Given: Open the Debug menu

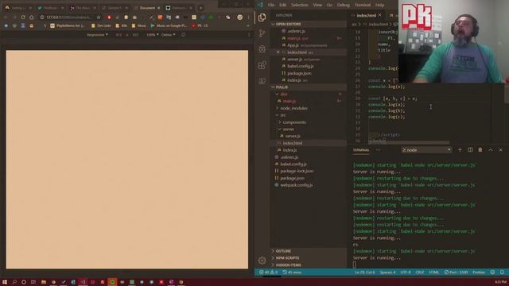Looking at the screenshot, I should click(343, 5).
